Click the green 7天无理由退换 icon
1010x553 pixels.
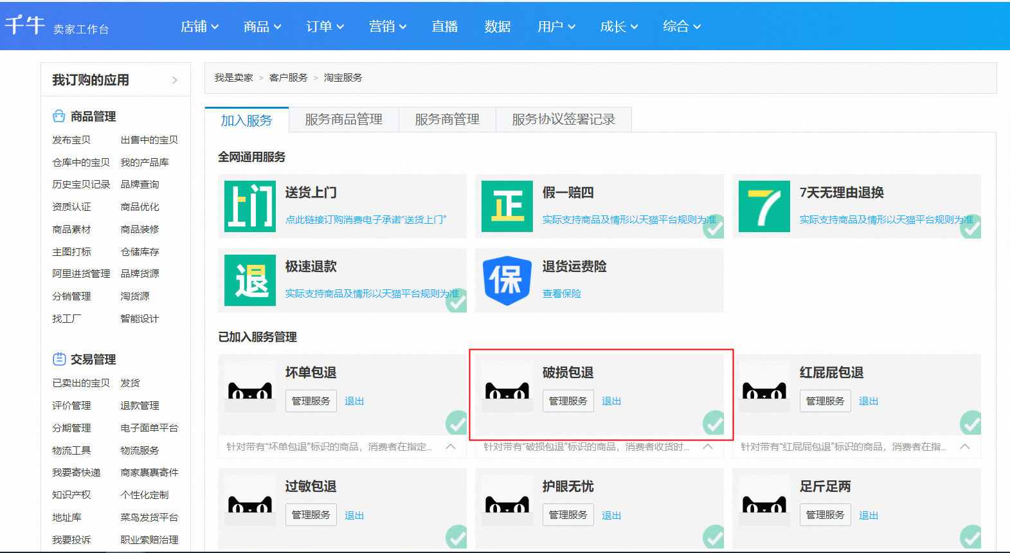tap(764, 206)
